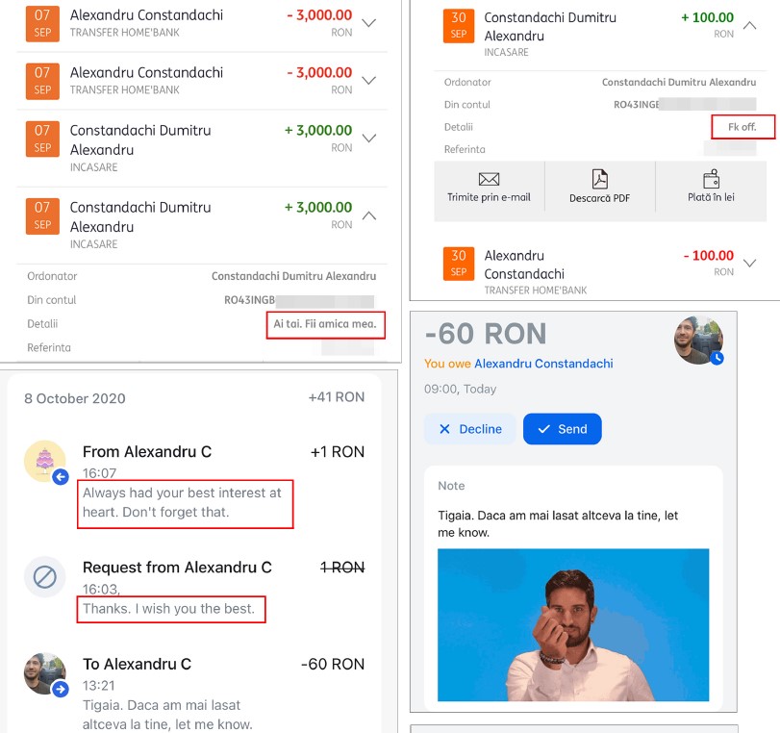The image size is (780, 733).
Task: Click the Trimite prin e-mail envelope icon
Action: pyautogui.click(x=489, y=179)
